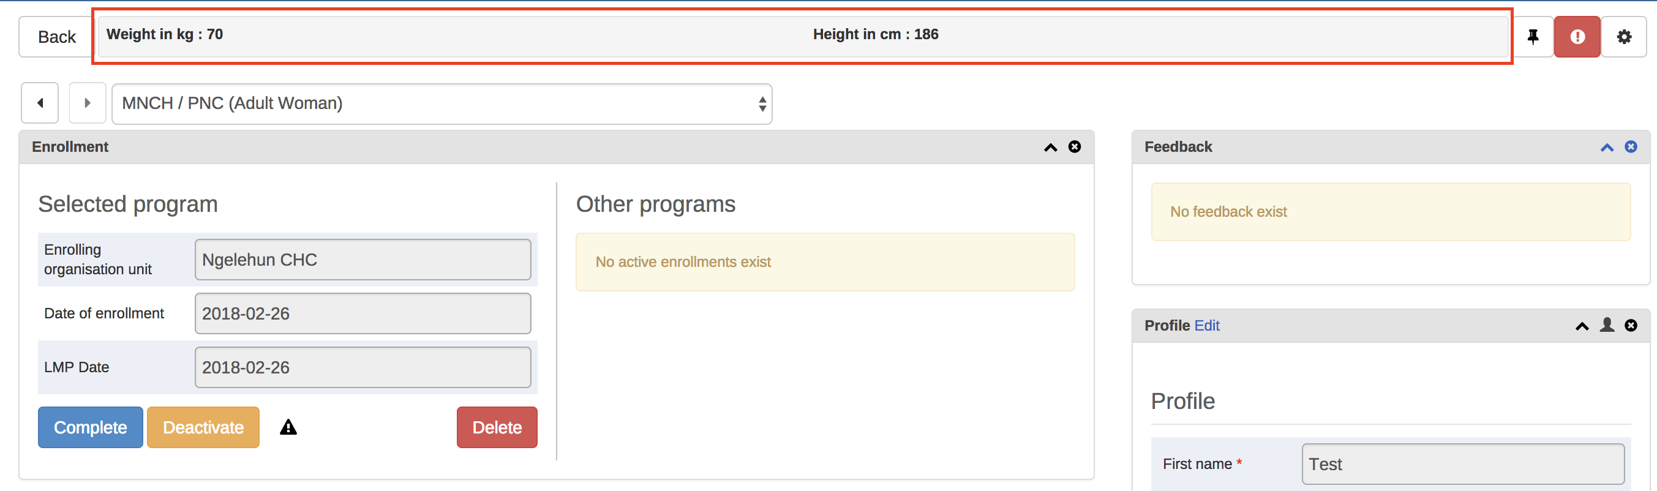Remove the Profile widget
This screenshot has height=491, width=1657.
click(1631, 325)
